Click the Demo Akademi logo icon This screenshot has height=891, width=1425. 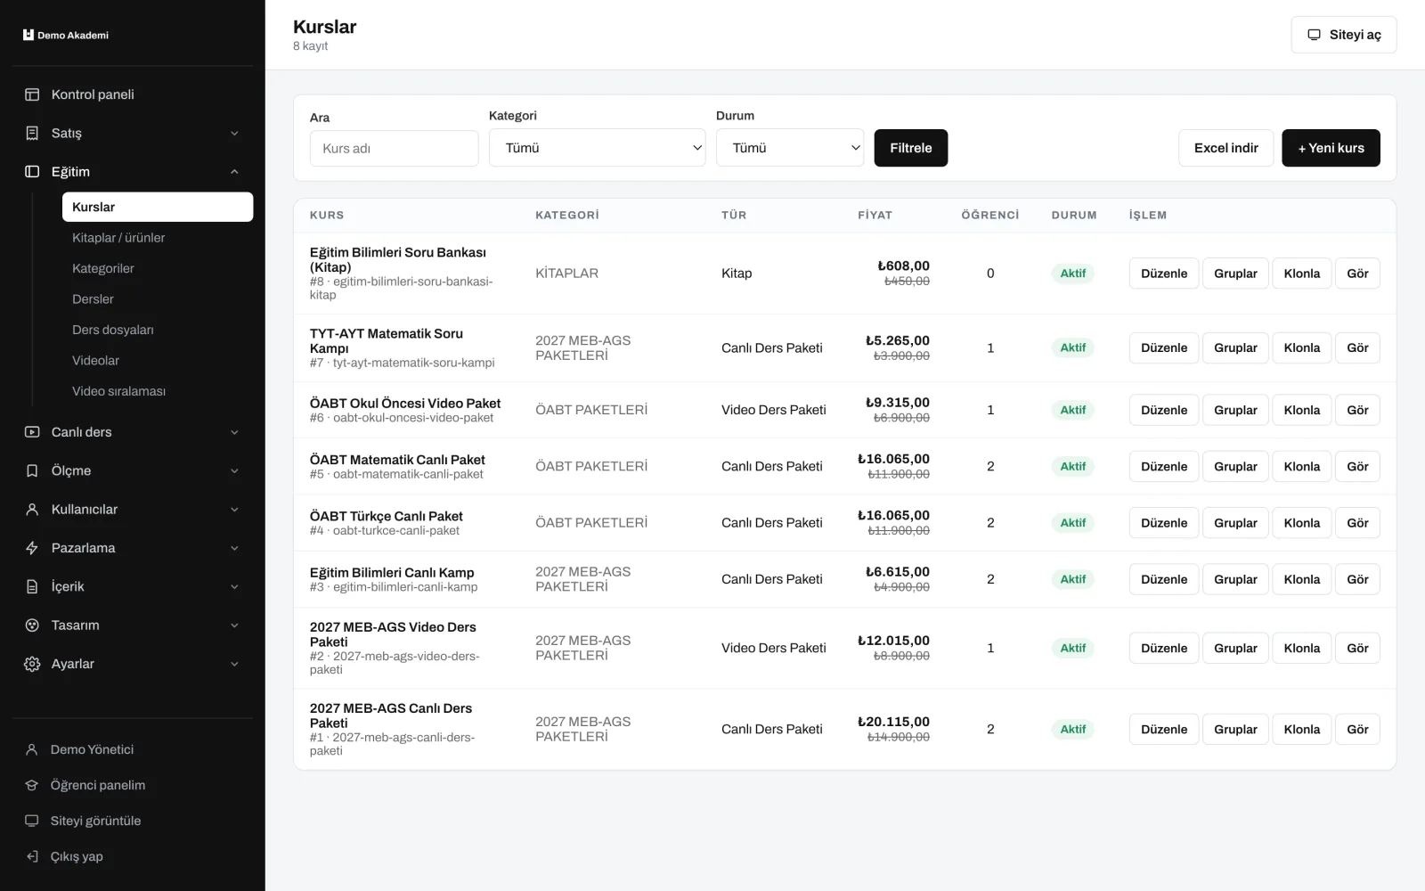pyautogui.click(x=28, y=35)
